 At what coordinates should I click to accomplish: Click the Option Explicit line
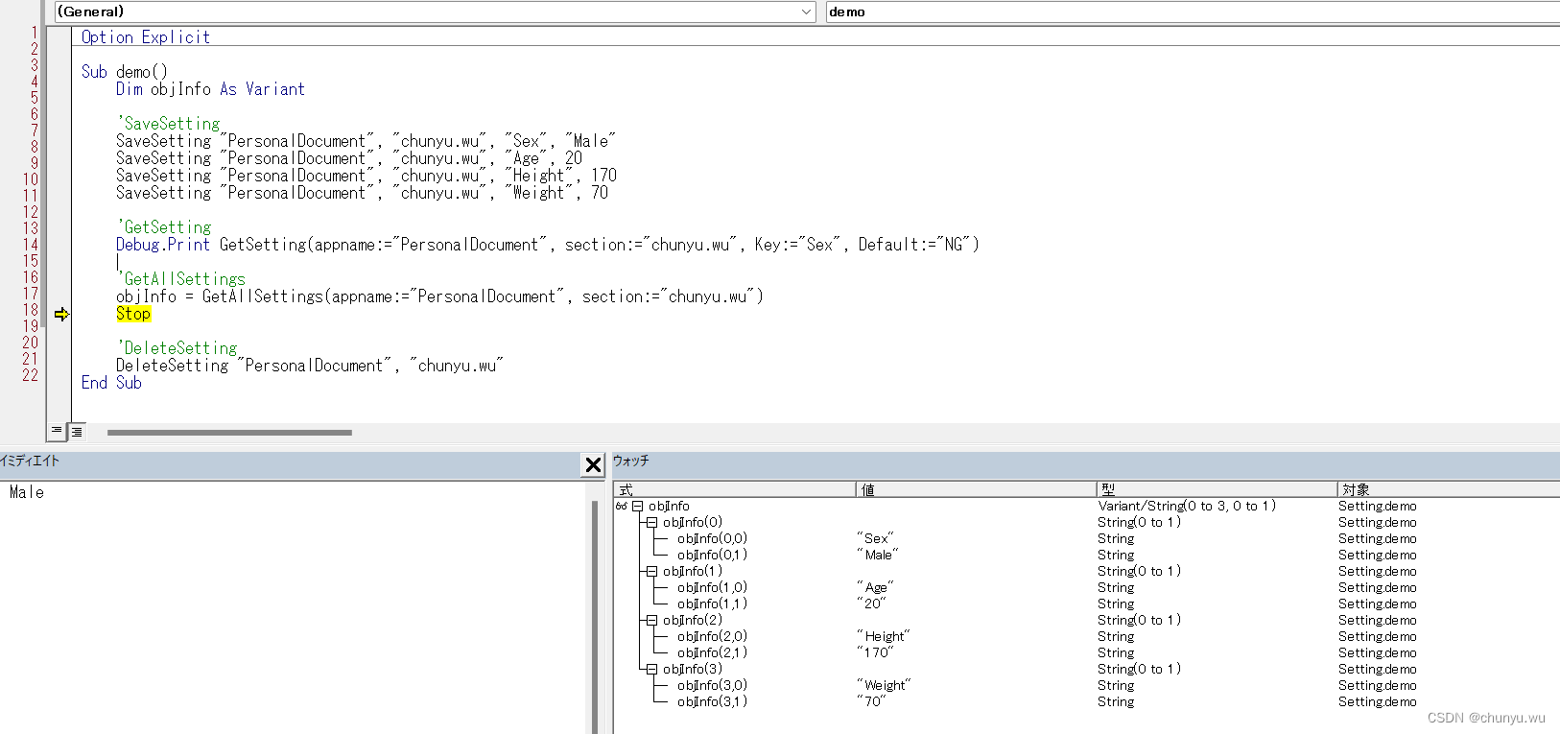(x=146, y=37)
